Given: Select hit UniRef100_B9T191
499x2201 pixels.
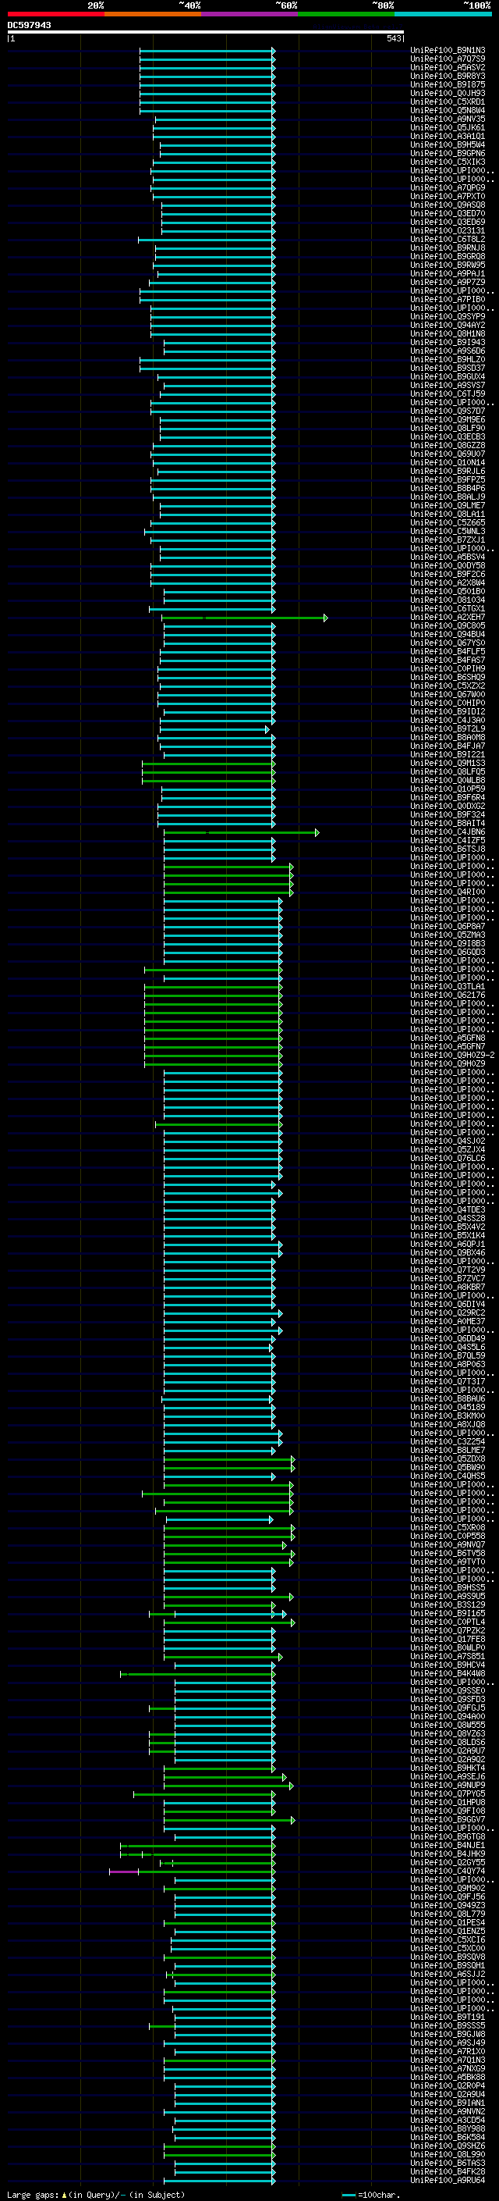Looking at the screenshot, I should (448, 2018).
